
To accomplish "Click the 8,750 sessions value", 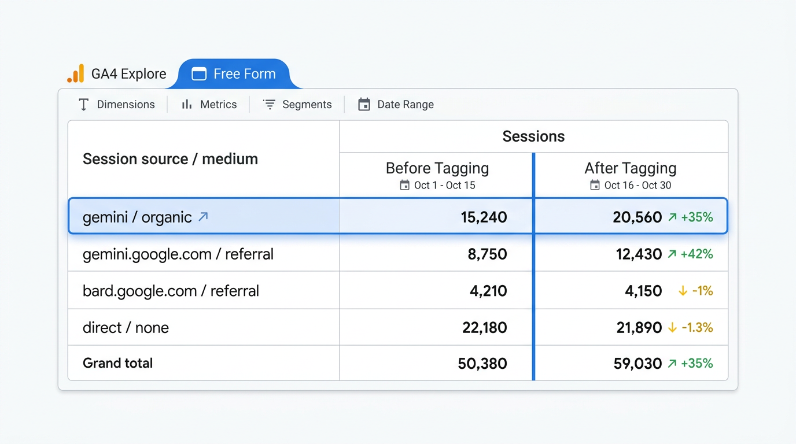I will tap(488, 254).
